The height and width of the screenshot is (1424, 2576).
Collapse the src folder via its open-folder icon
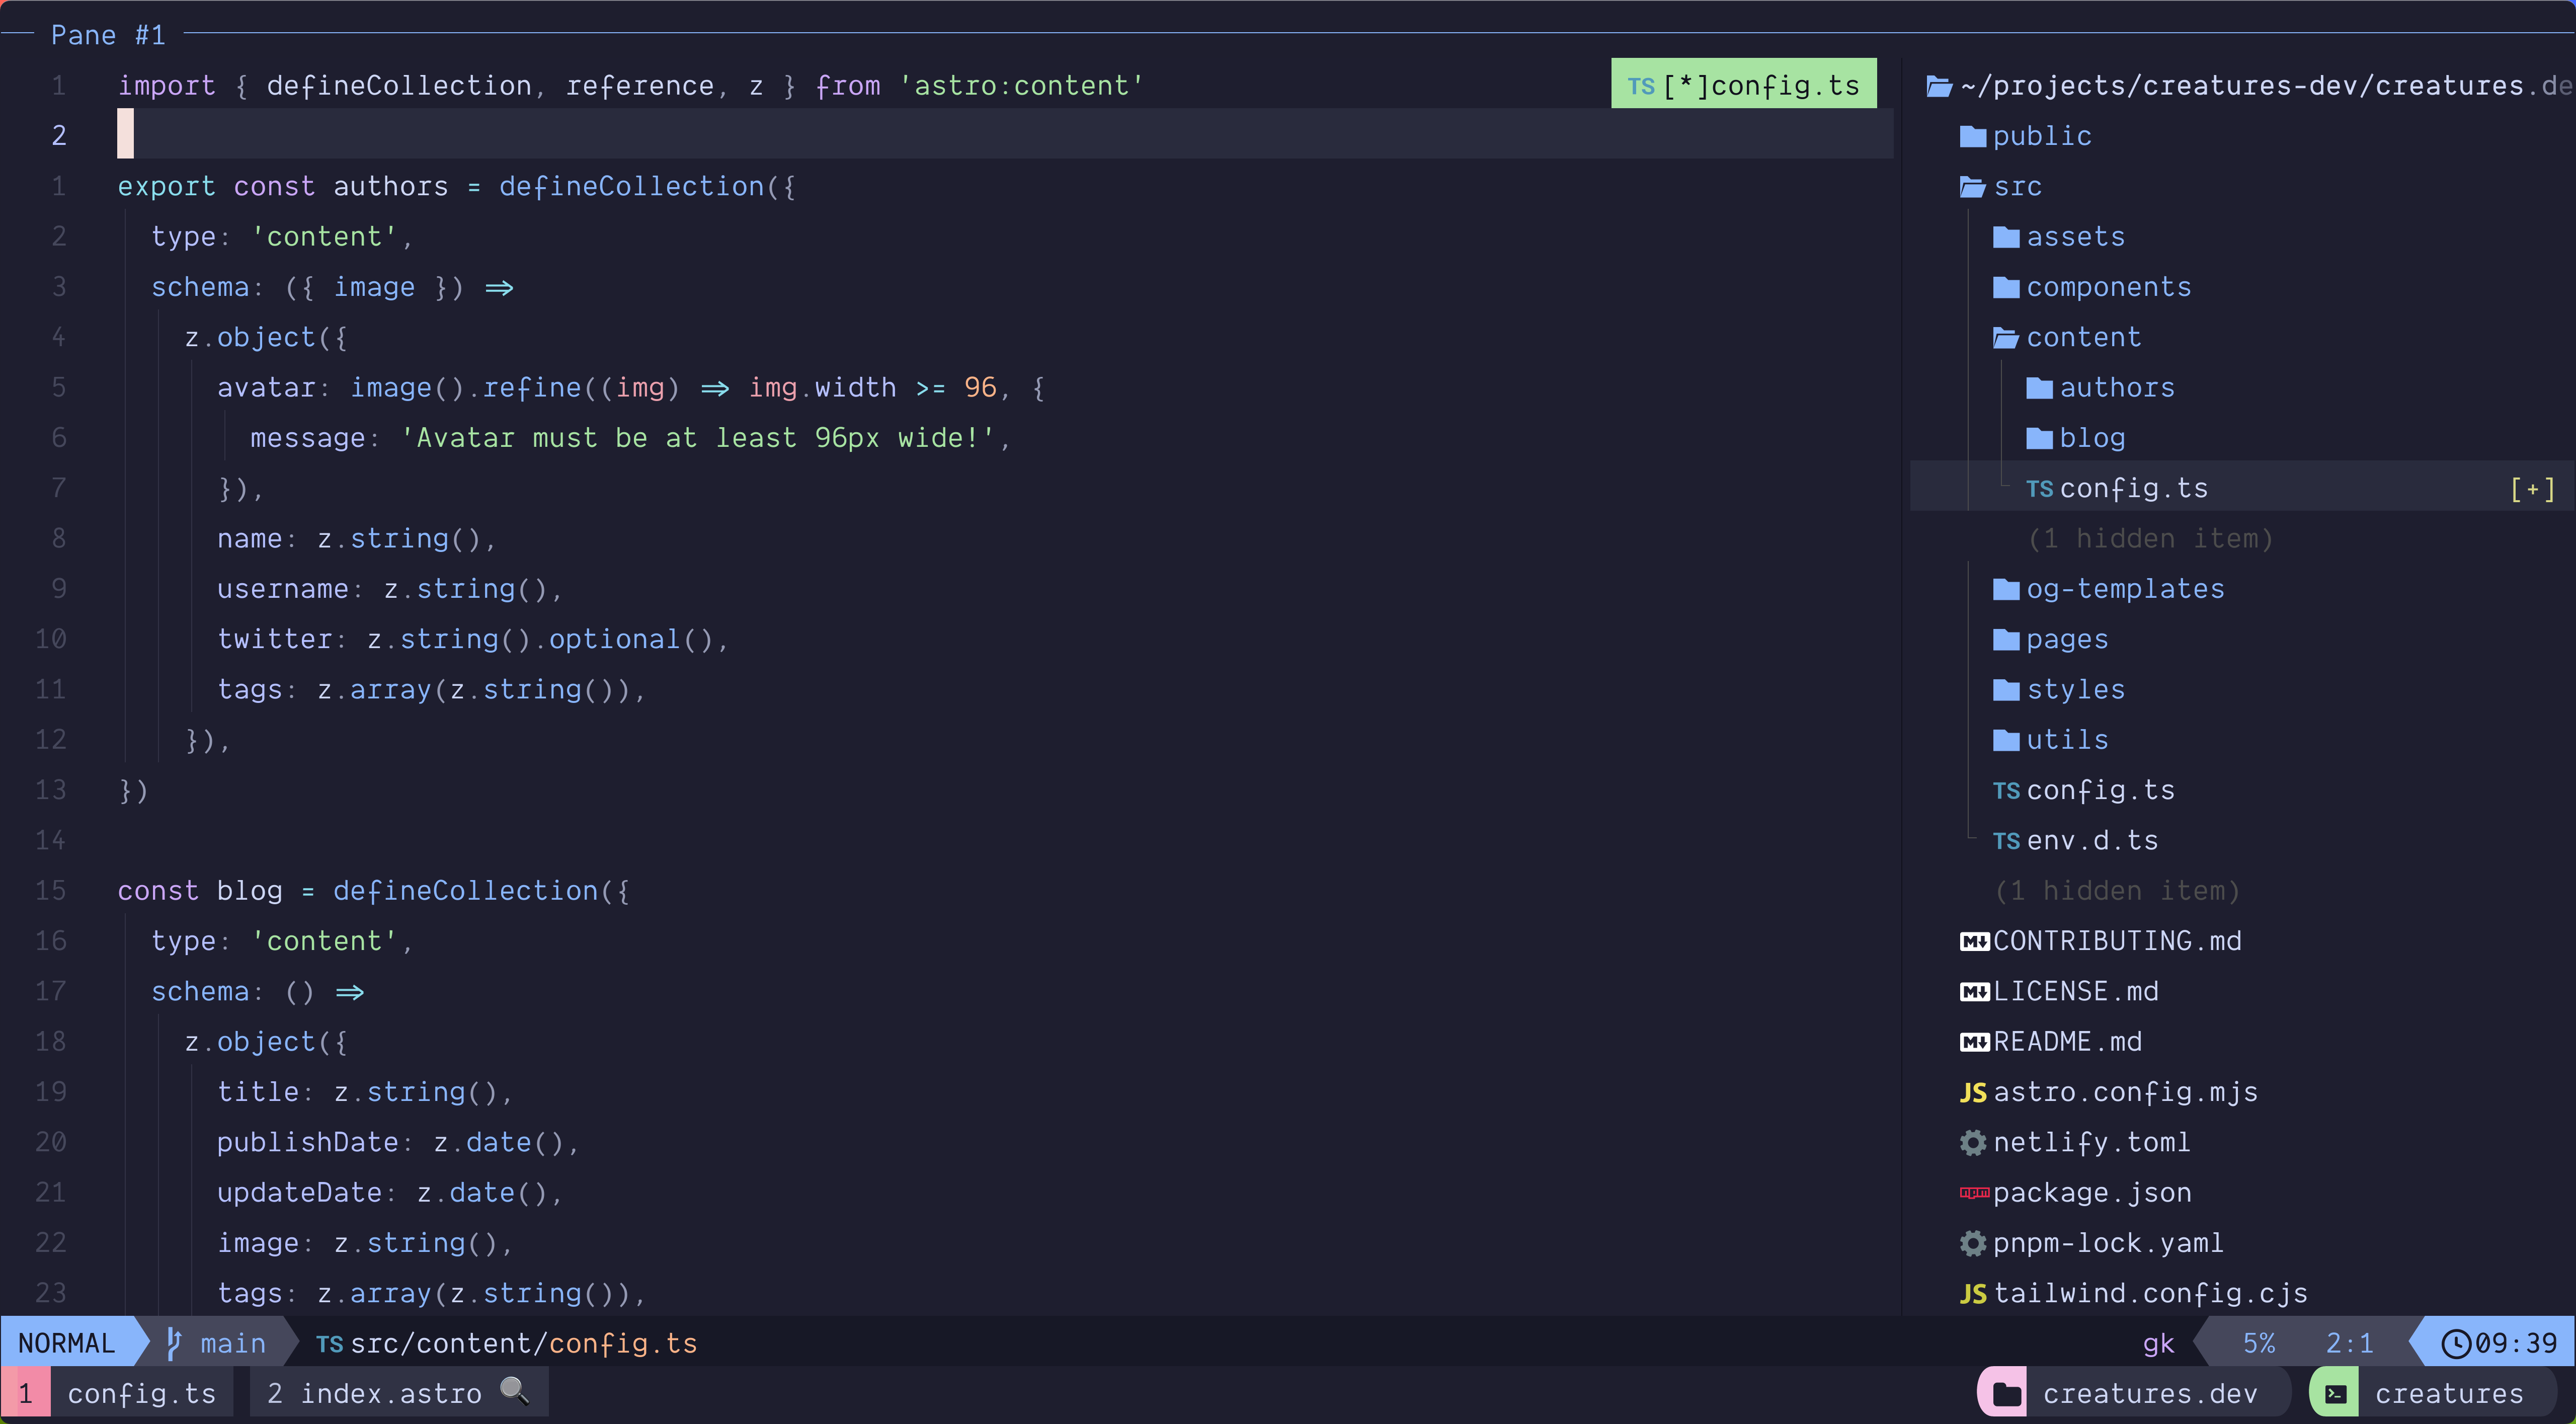1973,187
